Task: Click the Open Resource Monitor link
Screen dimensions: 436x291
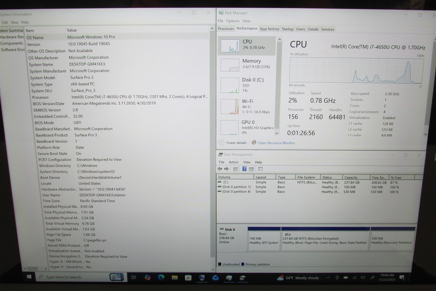Action: point(276,143)
